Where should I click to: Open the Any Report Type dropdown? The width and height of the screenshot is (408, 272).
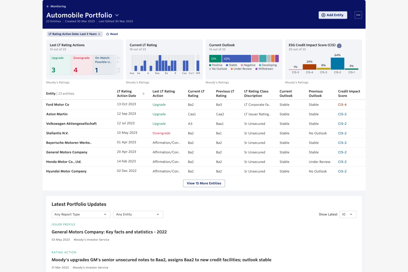pyautogui.click(x=81, y=214)
